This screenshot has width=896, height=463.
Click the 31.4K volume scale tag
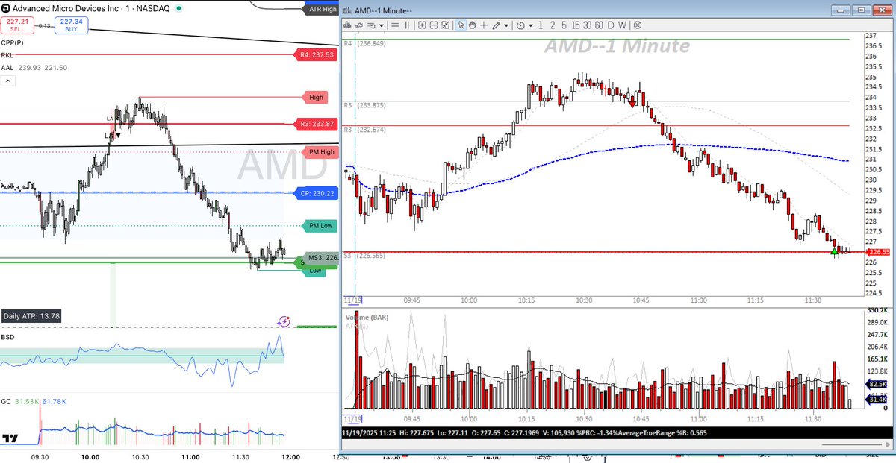tap(877, 400)
